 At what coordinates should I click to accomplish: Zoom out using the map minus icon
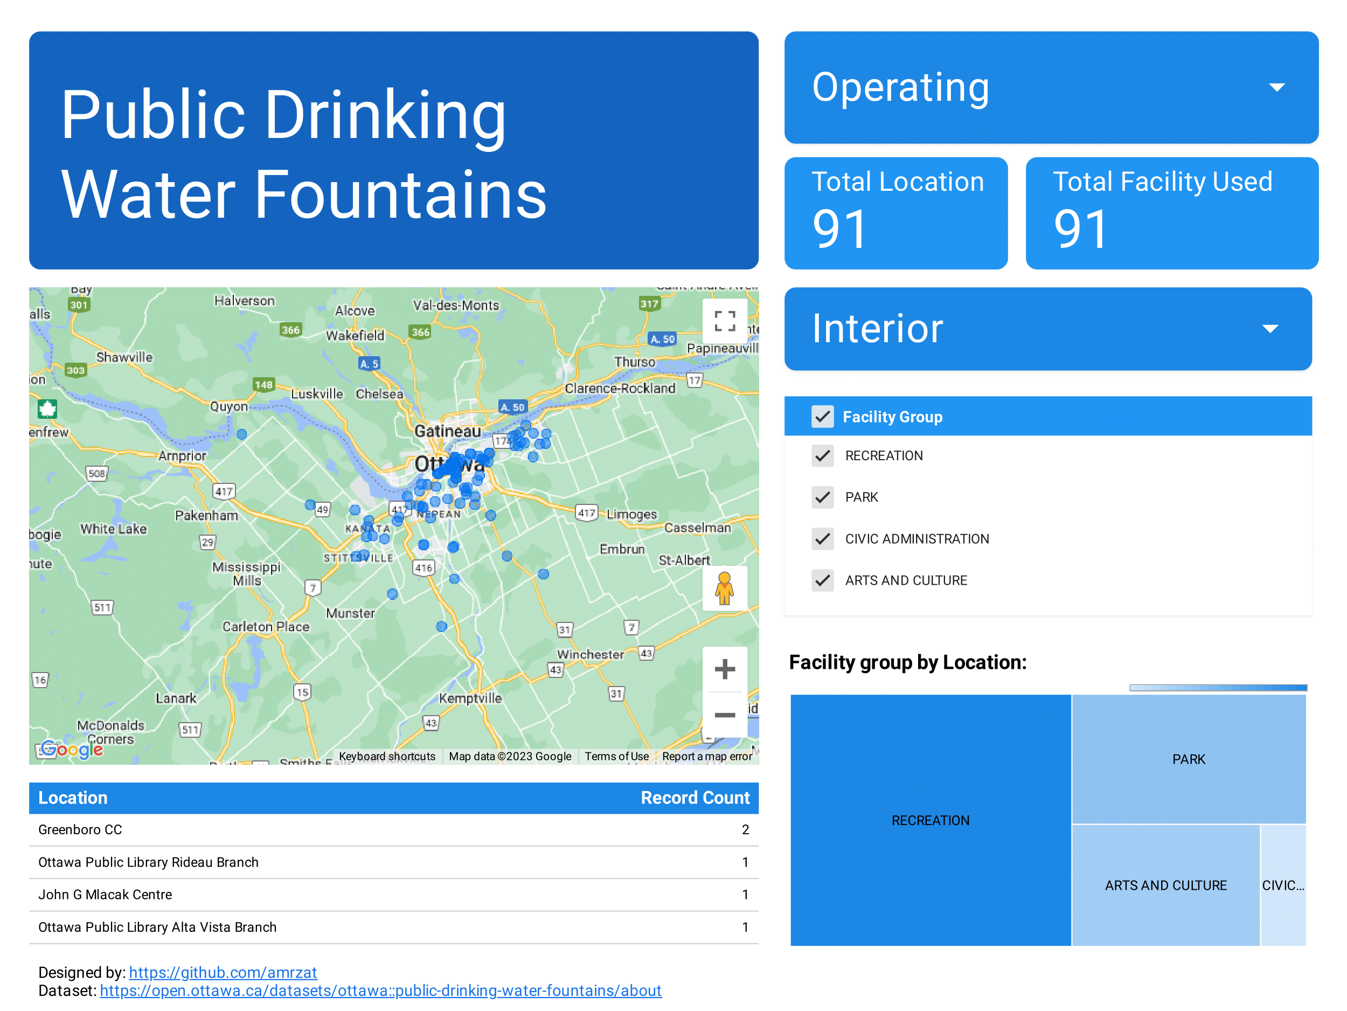click(x=725, y=716)
